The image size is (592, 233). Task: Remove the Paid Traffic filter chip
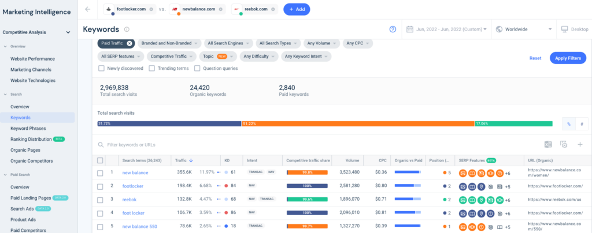129,43
